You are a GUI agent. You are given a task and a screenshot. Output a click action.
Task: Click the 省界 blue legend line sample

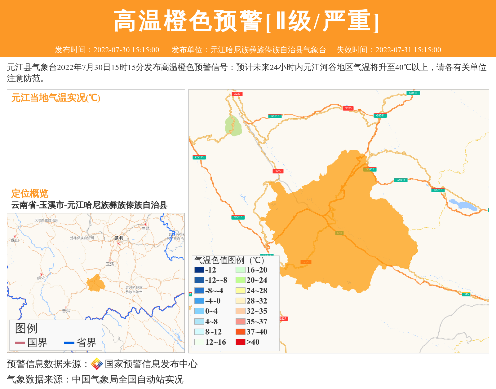(69, 343)
